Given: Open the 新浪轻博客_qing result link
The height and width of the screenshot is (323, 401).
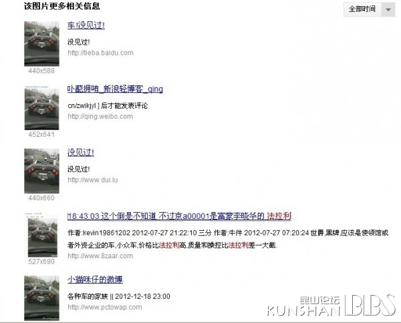Looking at the screenshot, I should (115, 89).
